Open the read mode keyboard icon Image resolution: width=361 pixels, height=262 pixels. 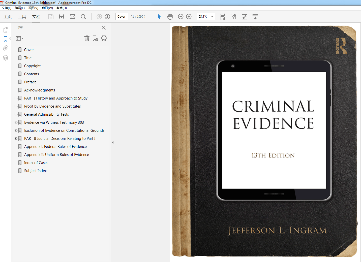pyautogui.click(x=255, y=17)
